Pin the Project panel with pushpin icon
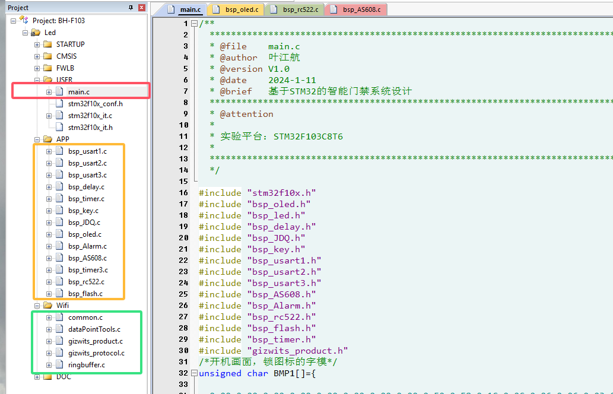This screenshot has width=613, height=394. pos(131,8)
